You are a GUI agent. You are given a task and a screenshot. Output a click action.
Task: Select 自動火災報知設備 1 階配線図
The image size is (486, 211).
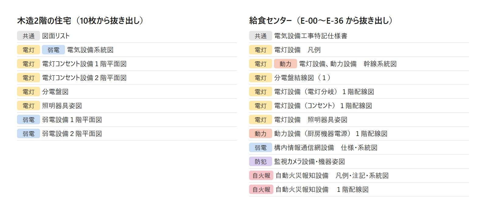(322, 189)
